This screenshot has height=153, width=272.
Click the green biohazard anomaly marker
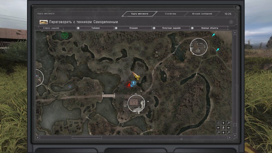(65, 35)
